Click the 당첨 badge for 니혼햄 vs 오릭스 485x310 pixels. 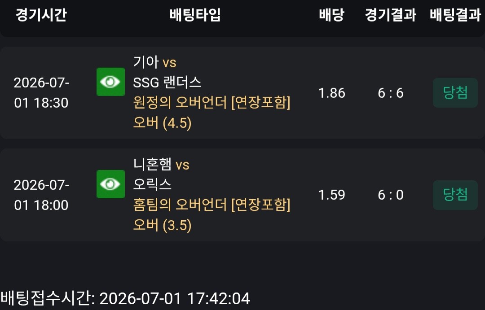point(455,195)
